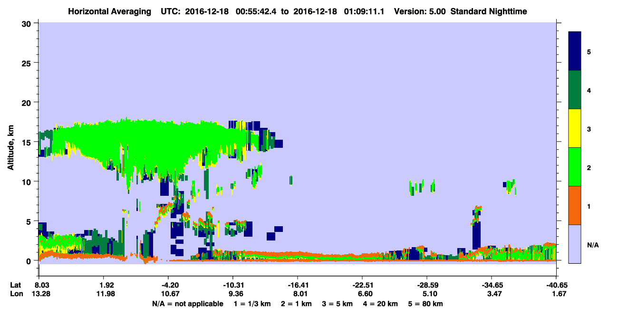Click the altitude axis tick '20'
The image size is (618, 317).
pos(27,102)
